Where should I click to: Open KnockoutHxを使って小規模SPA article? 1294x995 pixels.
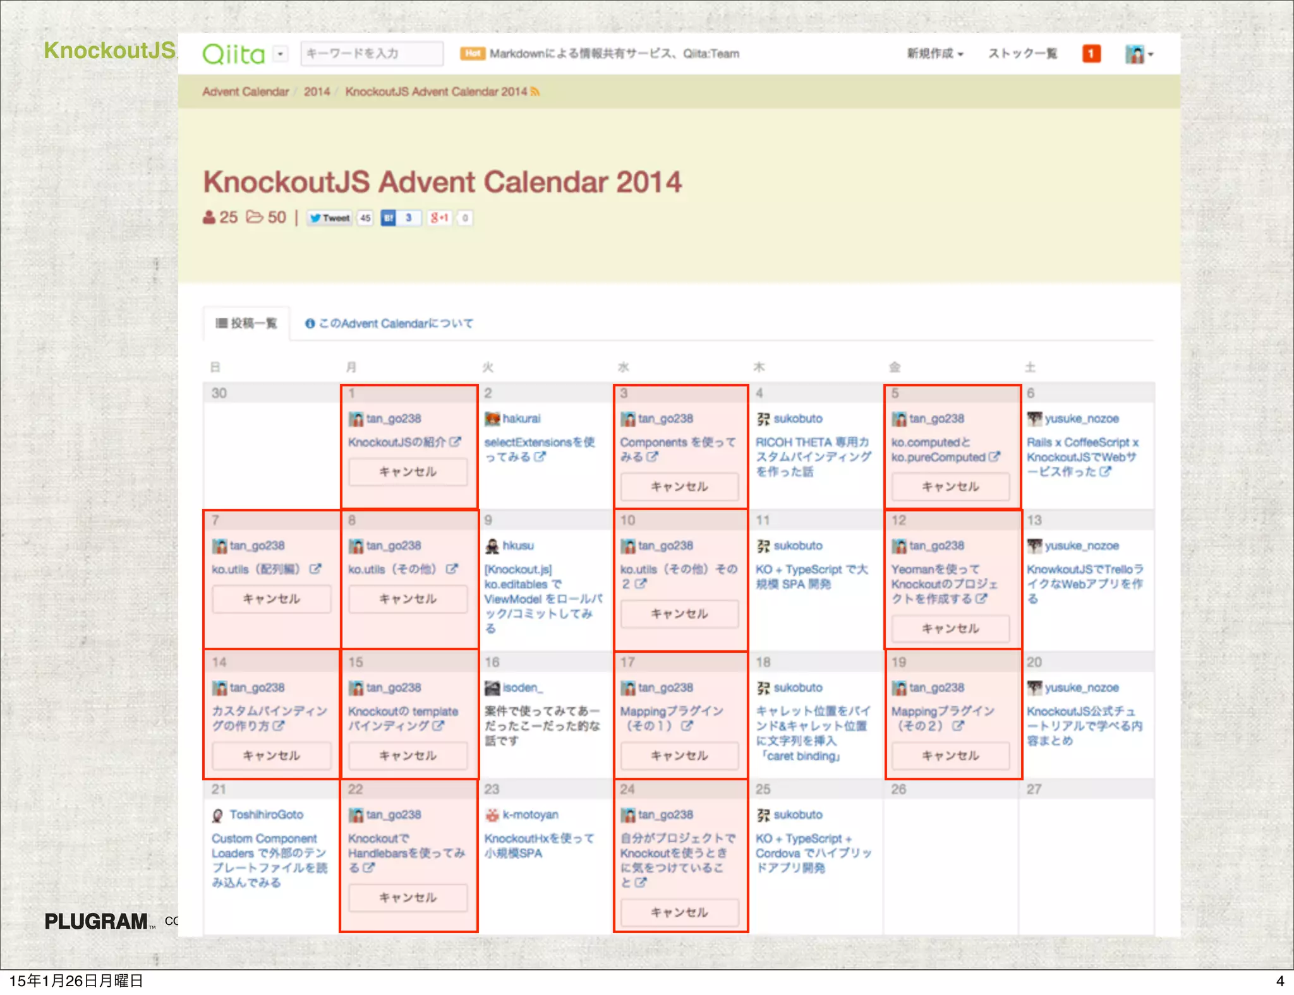(x=540, y=845)
